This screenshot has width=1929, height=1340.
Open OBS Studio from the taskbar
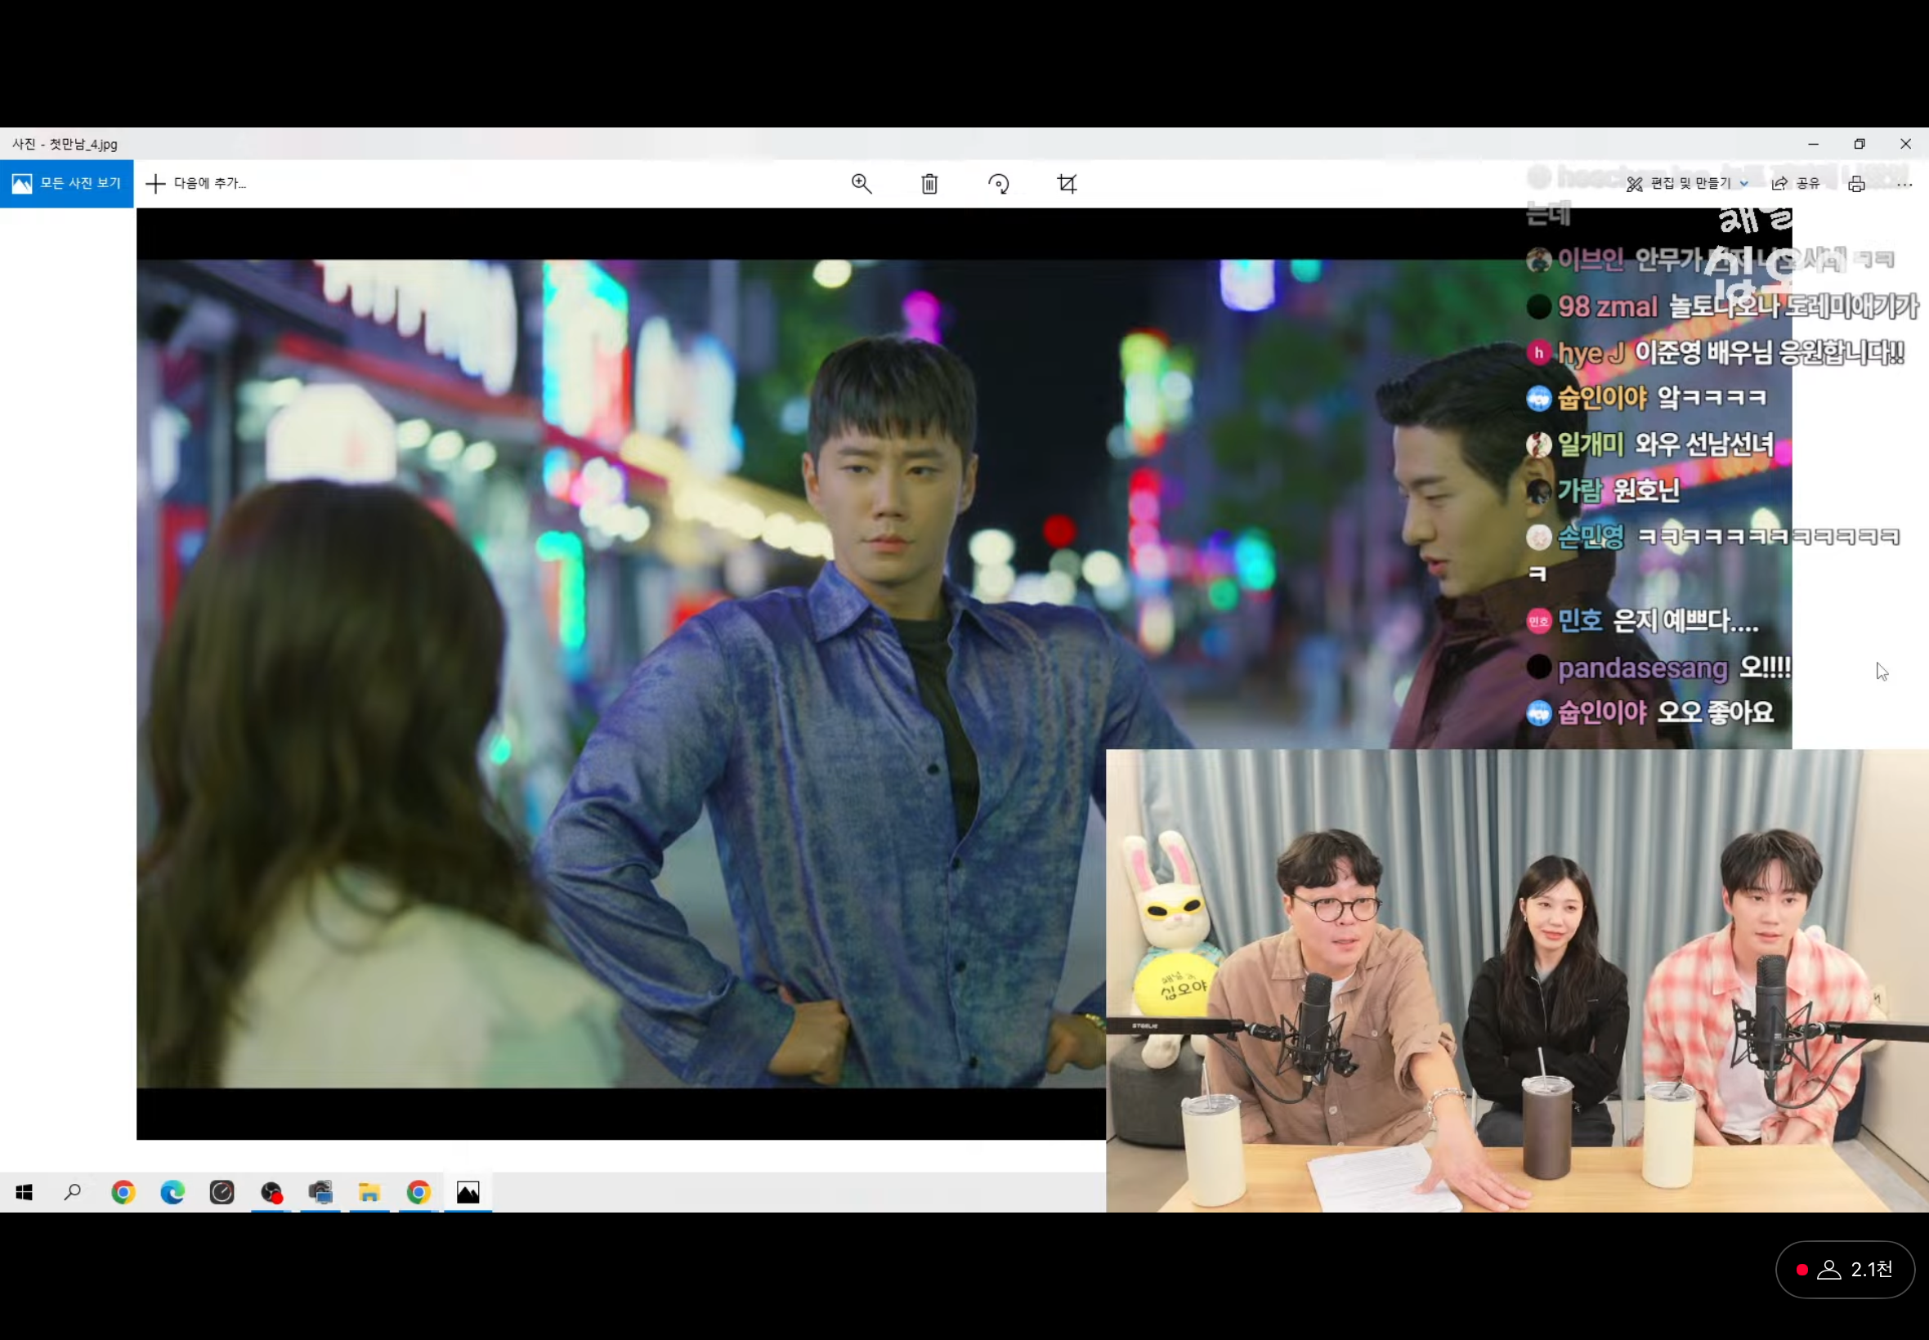point(271,1192)
